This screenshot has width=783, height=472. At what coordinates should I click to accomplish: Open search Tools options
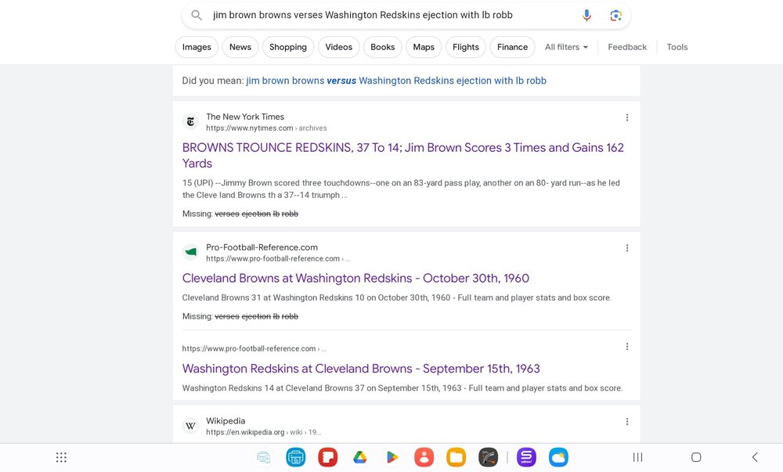coord(677,47)
